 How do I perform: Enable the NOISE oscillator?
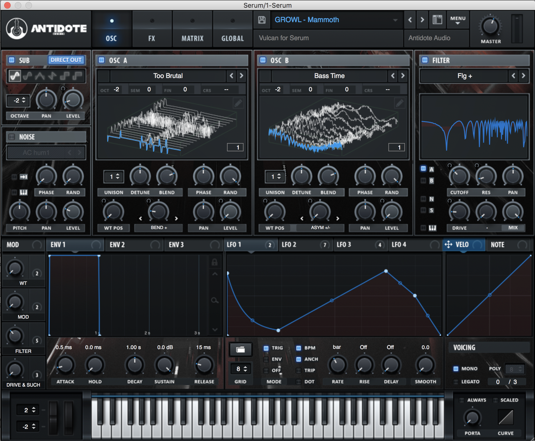tap(12, 137)
